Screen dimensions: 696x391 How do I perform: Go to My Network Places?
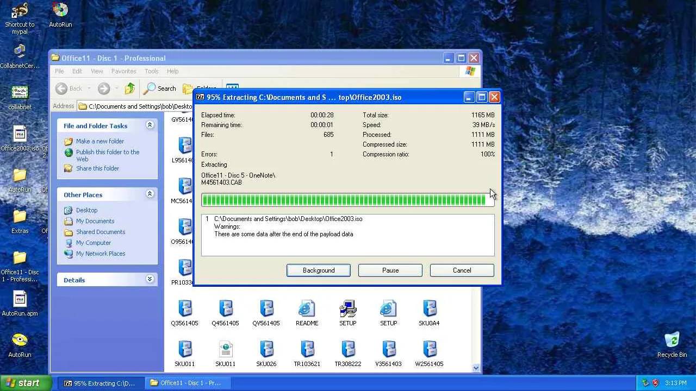(101, 254)
